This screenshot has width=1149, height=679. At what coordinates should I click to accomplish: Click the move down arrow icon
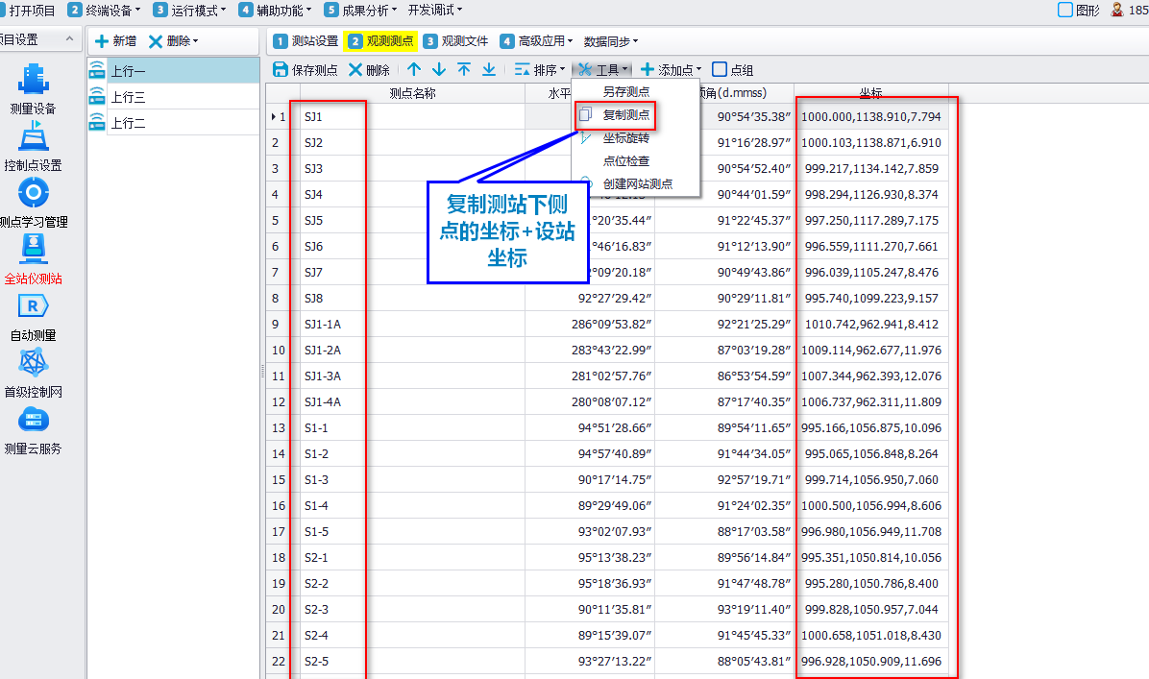click(439, 69)
